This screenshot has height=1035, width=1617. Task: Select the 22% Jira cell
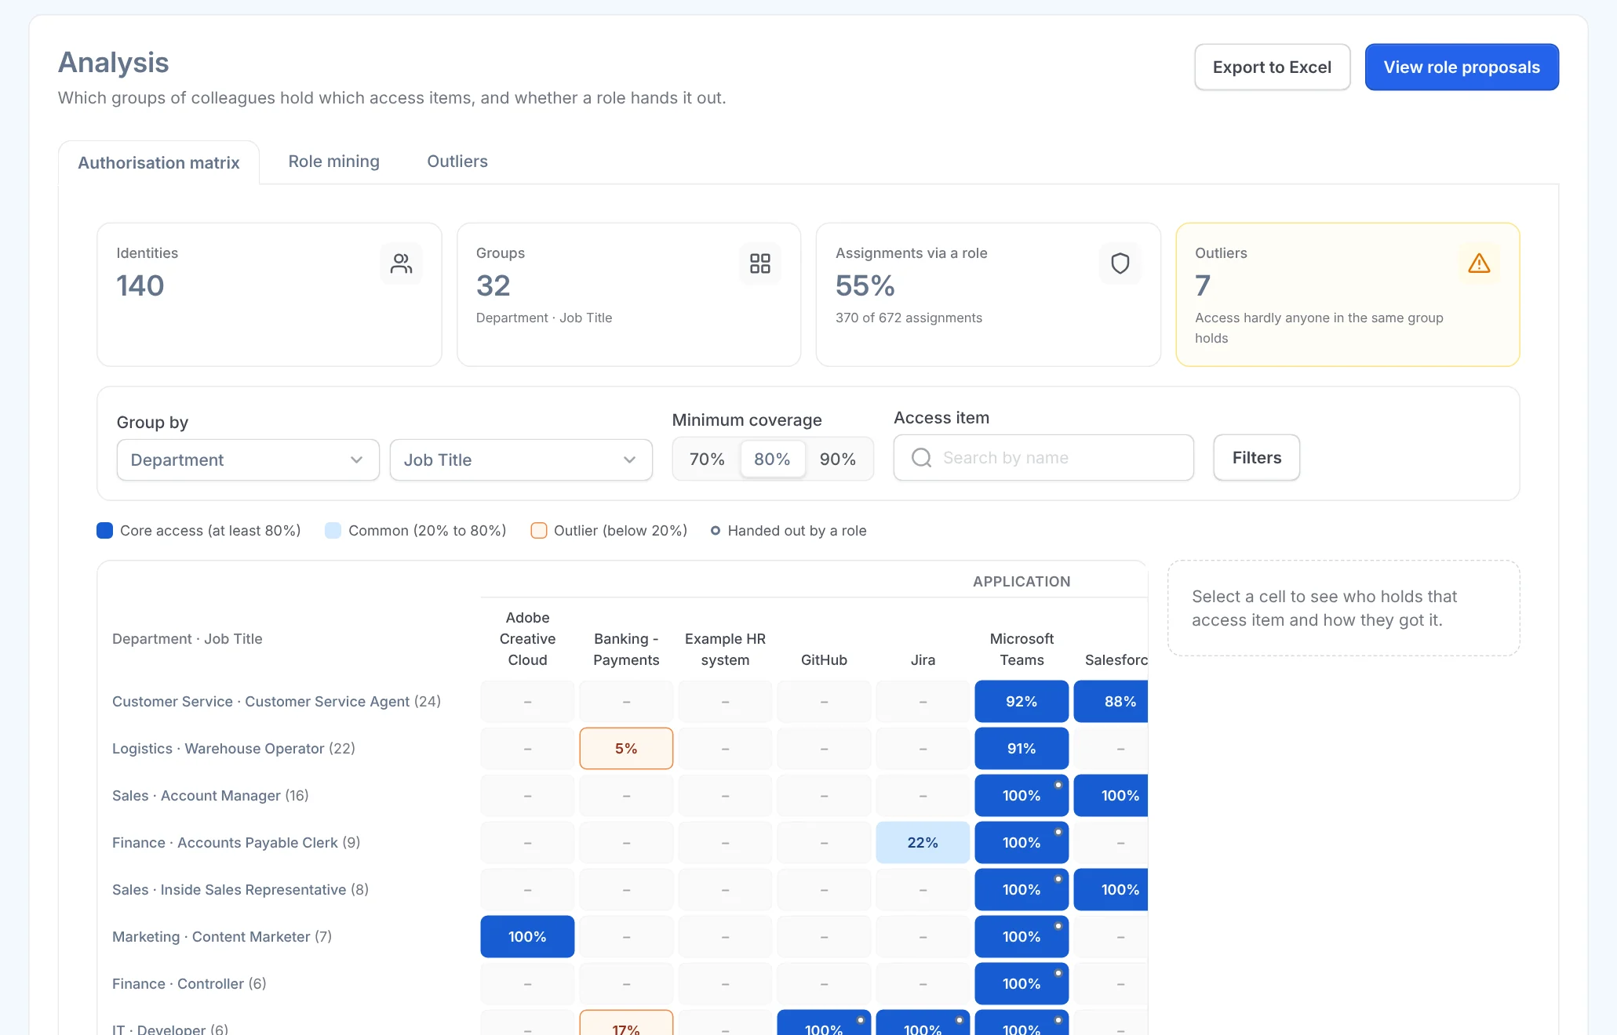(923, 843)
